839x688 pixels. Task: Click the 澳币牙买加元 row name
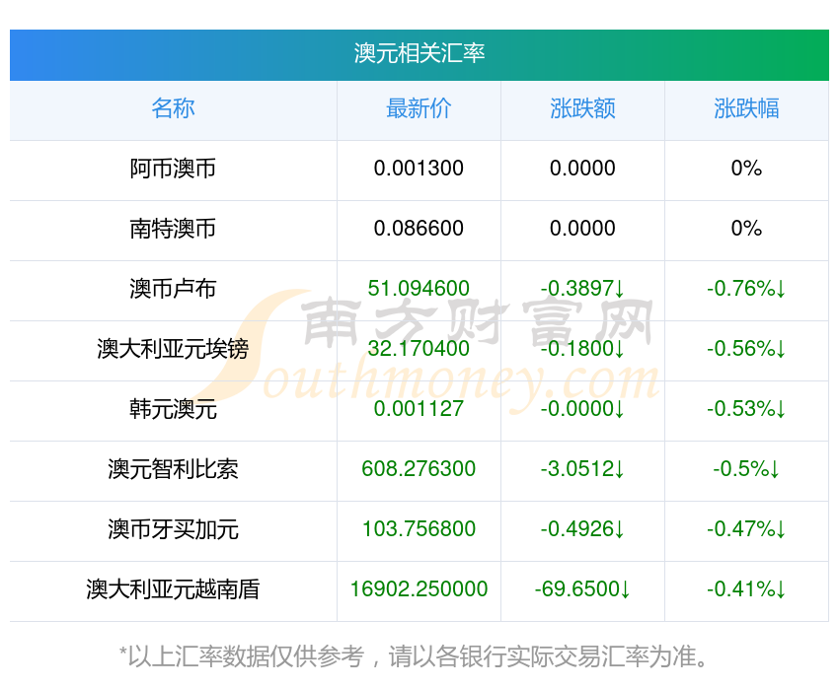[x=173, y=530]
